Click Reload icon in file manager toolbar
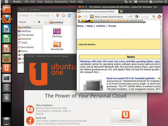The width and height of the screenshot is (168, 126). coord(69,15)
